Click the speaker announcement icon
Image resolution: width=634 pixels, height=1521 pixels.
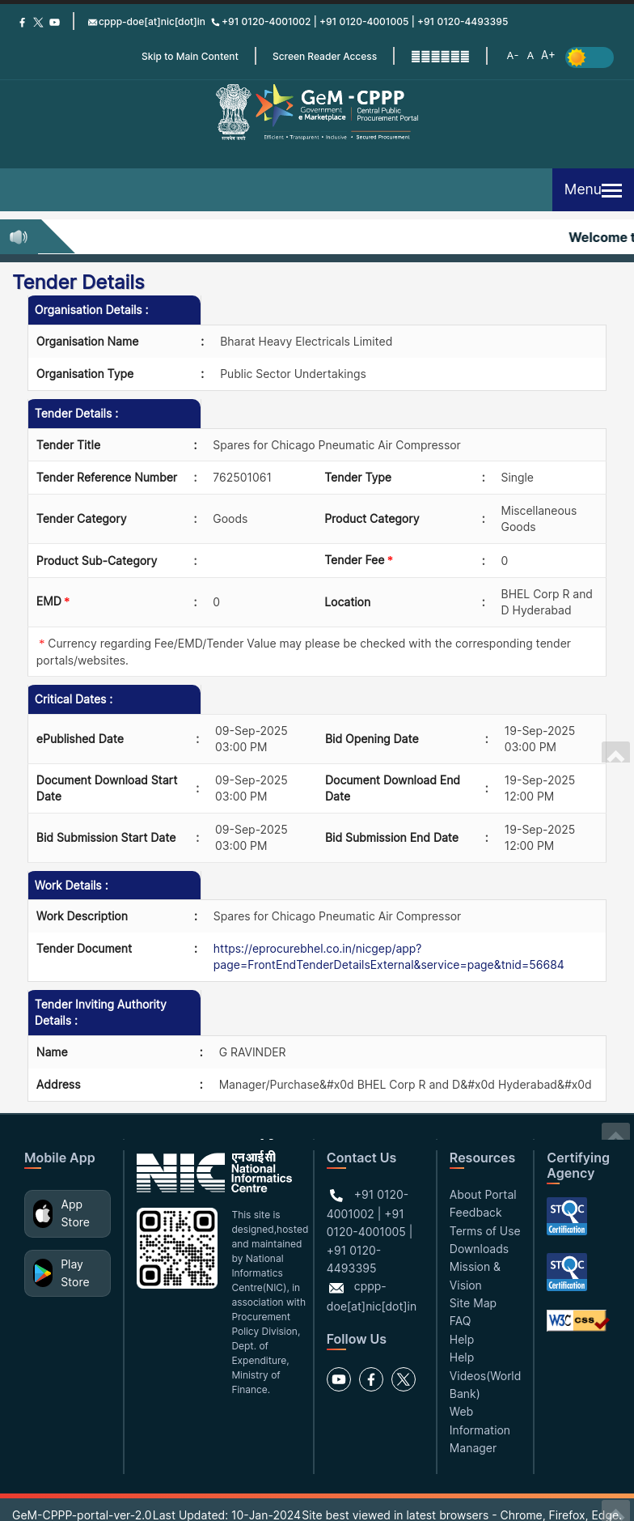pos(19,237)
